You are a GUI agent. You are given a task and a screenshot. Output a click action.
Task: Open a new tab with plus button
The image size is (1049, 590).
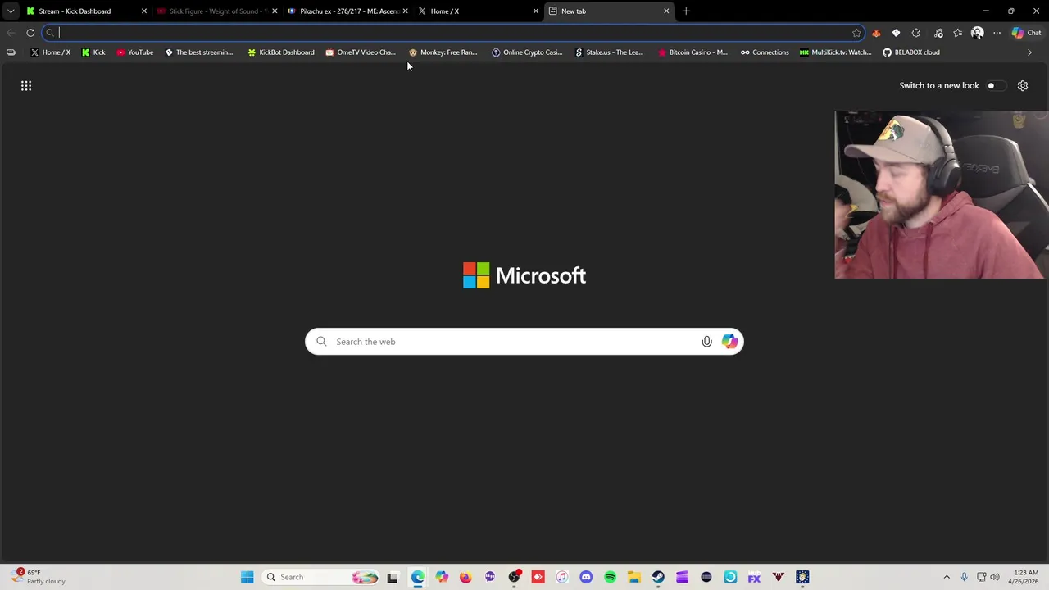tap(686, 11)
